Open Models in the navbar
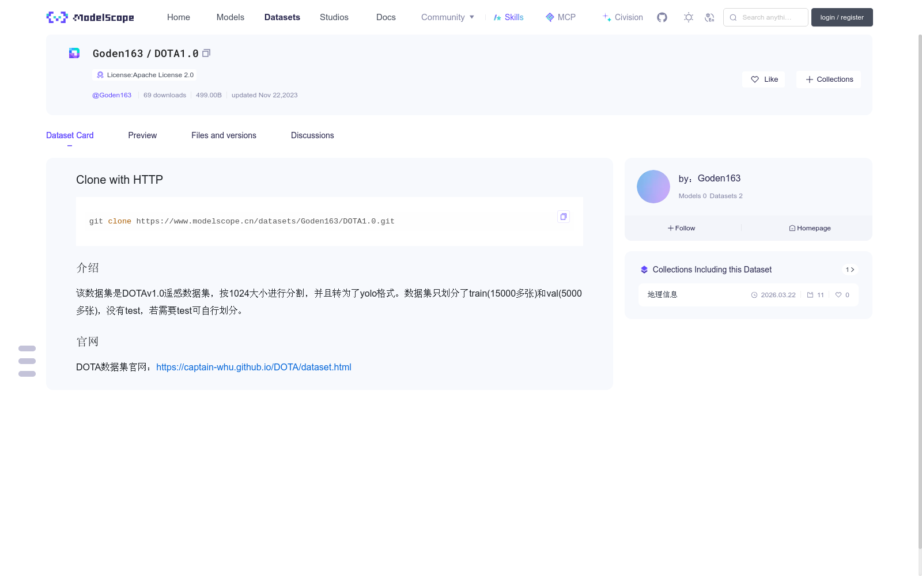 [231, 17]
